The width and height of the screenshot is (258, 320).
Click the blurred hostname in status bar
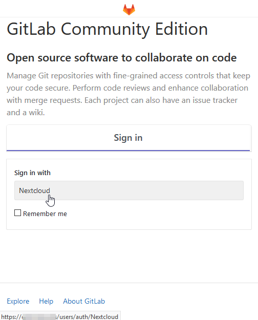tap(39, 317)
